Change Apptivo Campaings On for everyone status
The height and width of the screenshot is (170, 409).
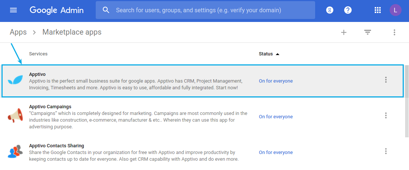pos(276,117)
